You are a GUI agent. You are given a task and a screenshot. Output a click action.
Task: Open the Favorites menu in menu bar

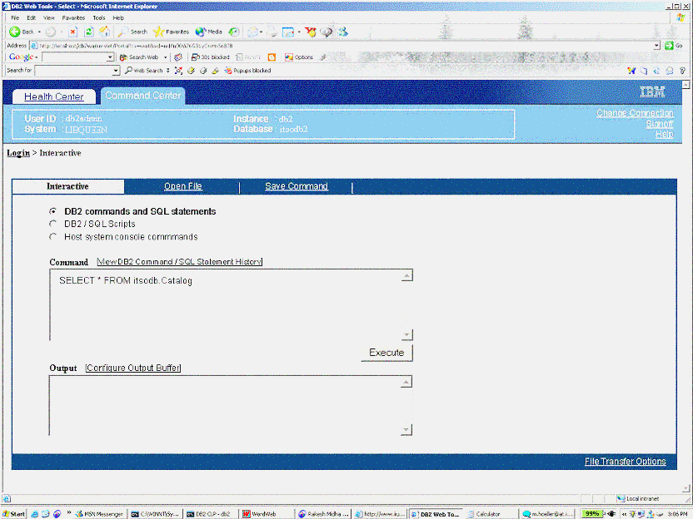74,17
